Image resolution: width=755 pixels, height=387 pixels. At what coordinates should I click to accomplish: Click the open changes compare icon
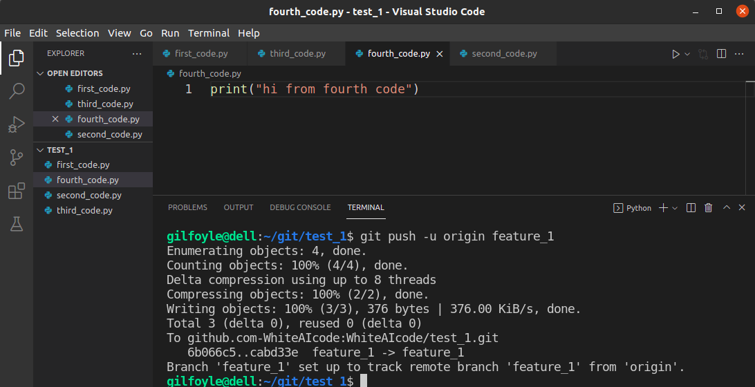703,54
